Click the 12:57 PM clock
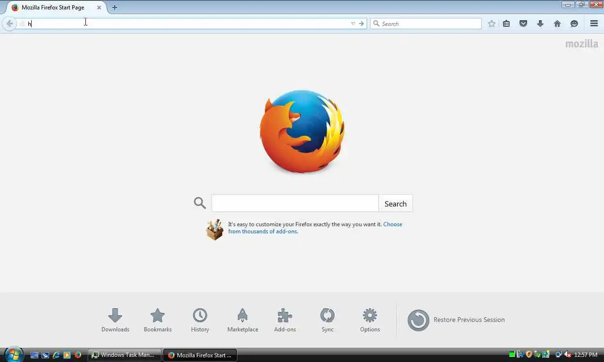 coord(586,355)
